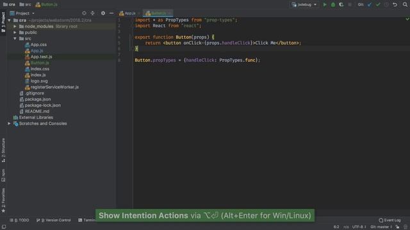Open Search Everywhere magnifier
Viewport: 410px width, 230px height.
tap(405, 4)
